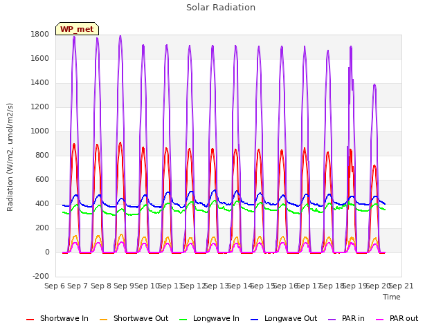Click the PAR in legend label

coord(353,318)
